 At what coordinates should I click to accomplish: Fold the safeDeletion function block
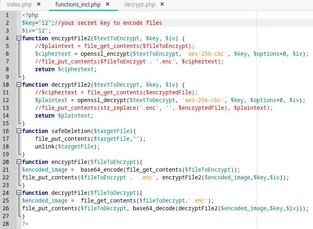tap(18, 131)
